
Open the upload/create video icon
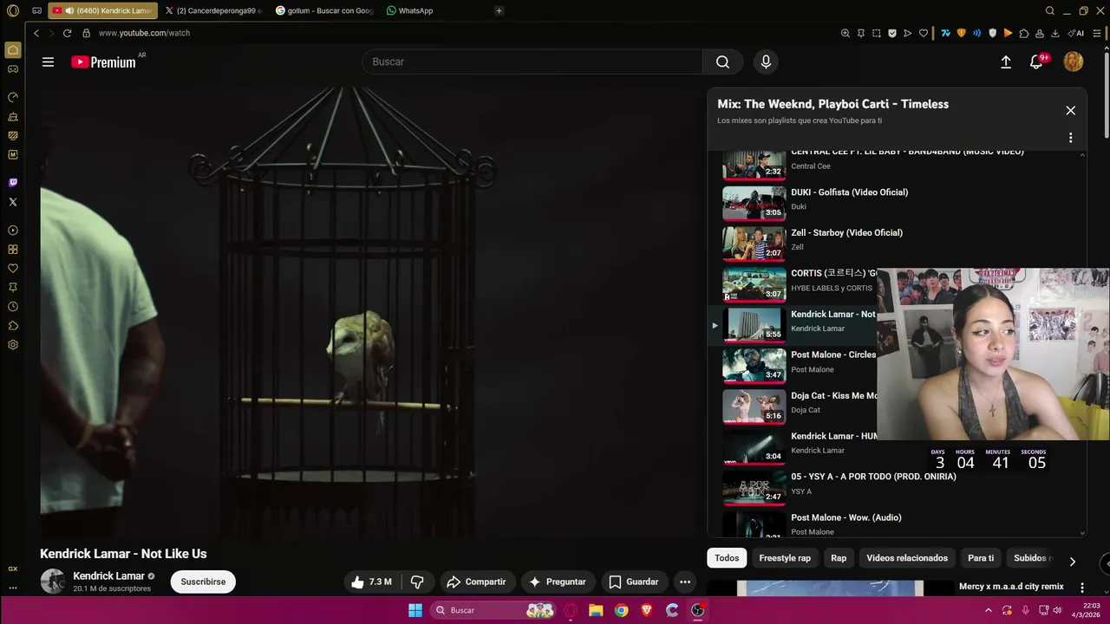[1006, 62]
